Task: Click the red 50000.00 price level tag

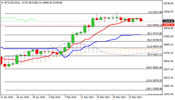Action: point(168,25)
